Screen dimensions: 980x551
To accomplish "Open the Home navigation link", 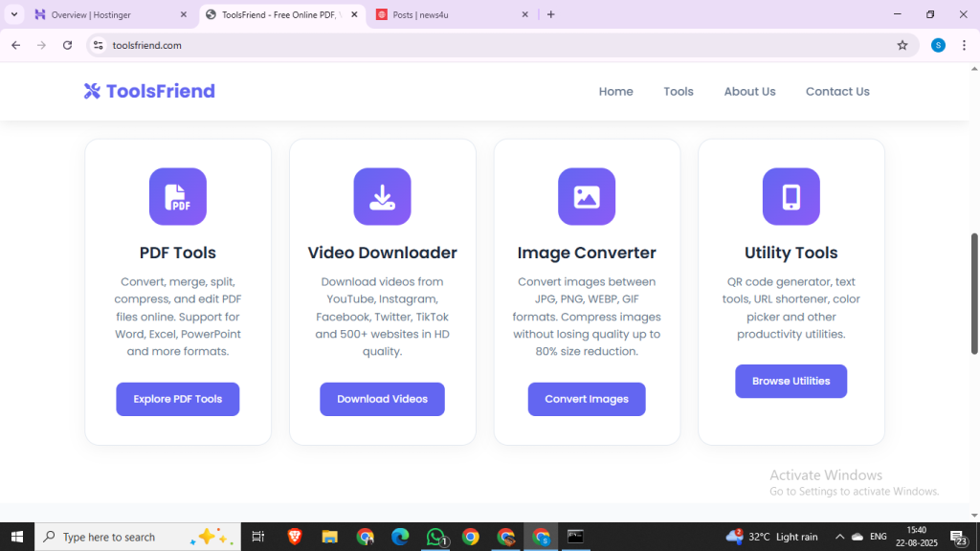I will tap(615, 91).
